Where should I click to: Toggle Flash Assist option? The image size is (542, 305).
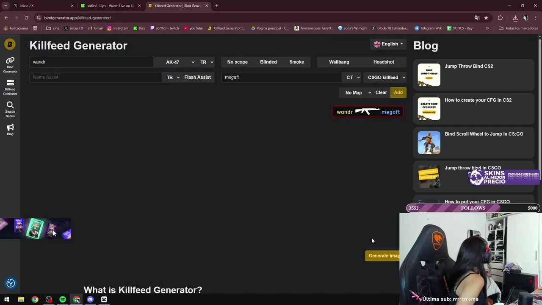(198, 77)
